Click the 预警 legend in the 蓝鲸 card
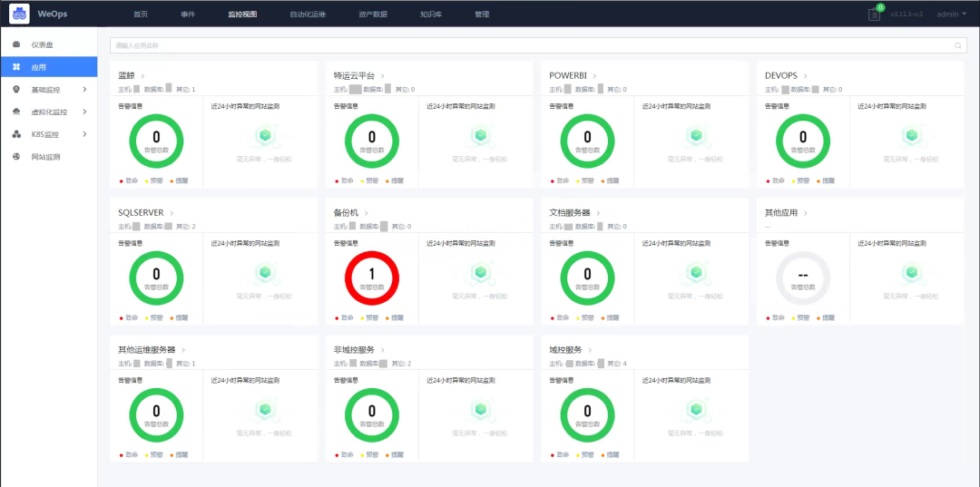This screenshot has width=980, height=487. click(153, 180)
